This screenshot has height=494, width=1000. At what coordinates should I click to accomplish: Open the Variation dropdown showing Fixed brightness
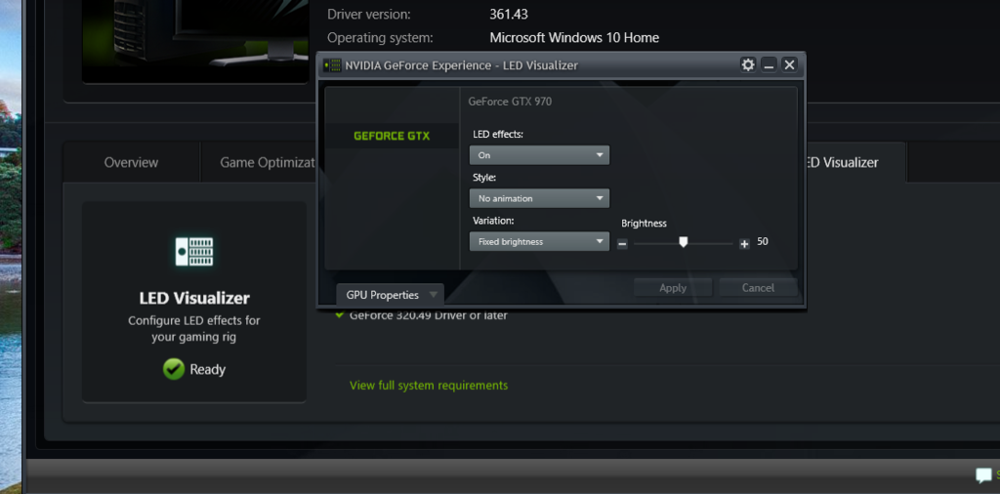(x=539, y=241)
